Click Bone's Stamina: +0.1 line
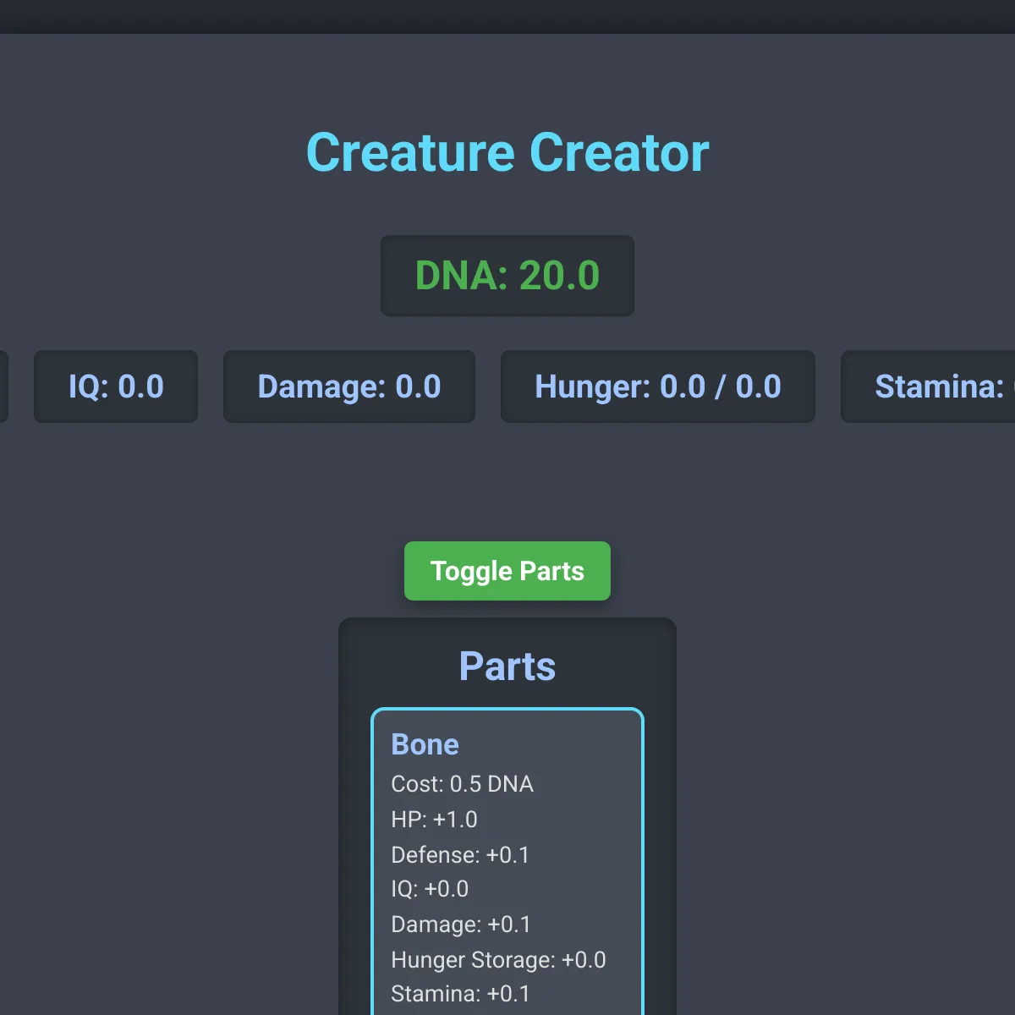Image resolution: width=1015 pixels, height=1015 pixels. point(460,994)
